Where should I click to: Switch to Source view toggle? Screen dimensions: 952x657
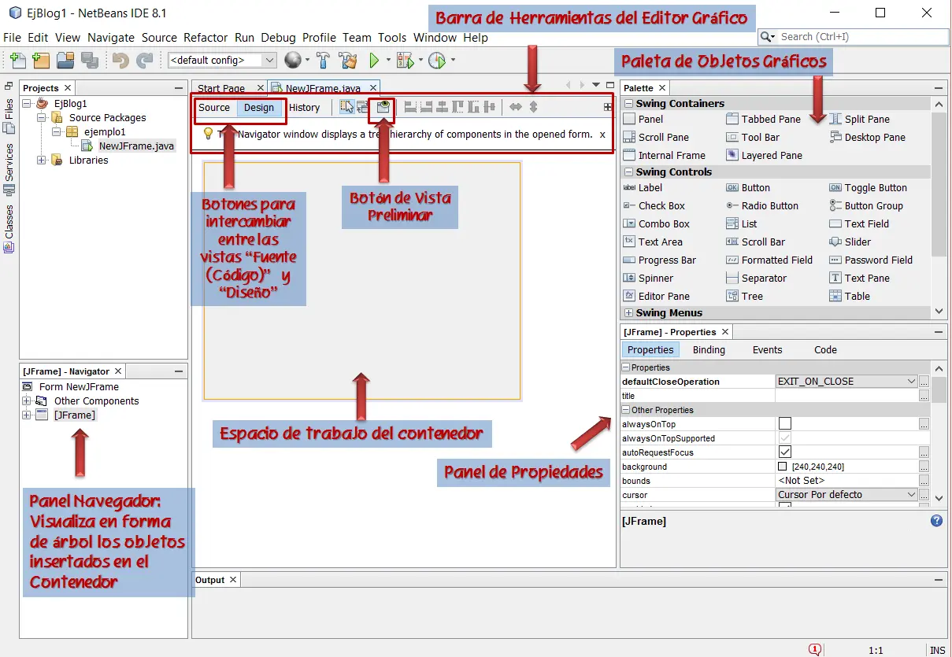pyautogui.click(x=214, y=108)
